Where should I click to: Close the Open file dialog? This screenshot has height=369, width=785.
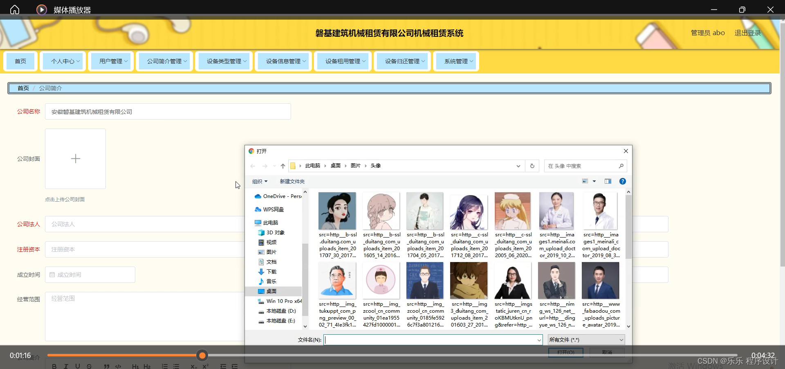(626, 151)
